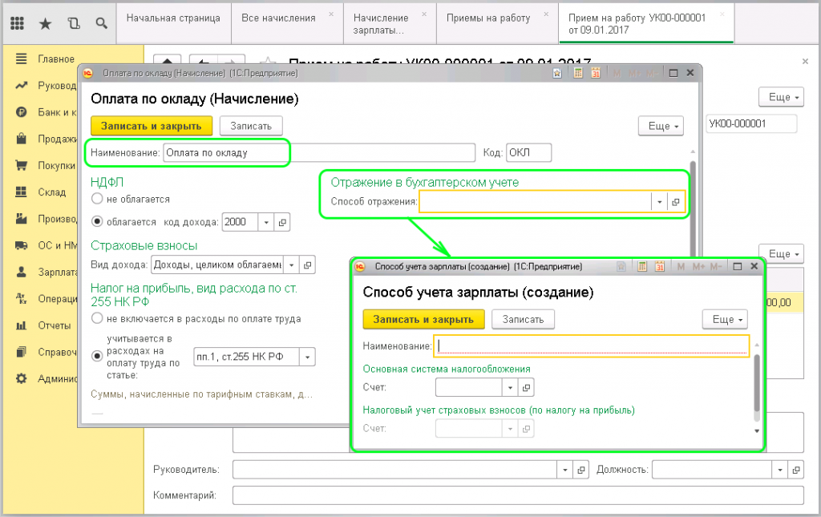Open search magnifier icon
Viewport: 821px width, 517px height.
point(102,23)
